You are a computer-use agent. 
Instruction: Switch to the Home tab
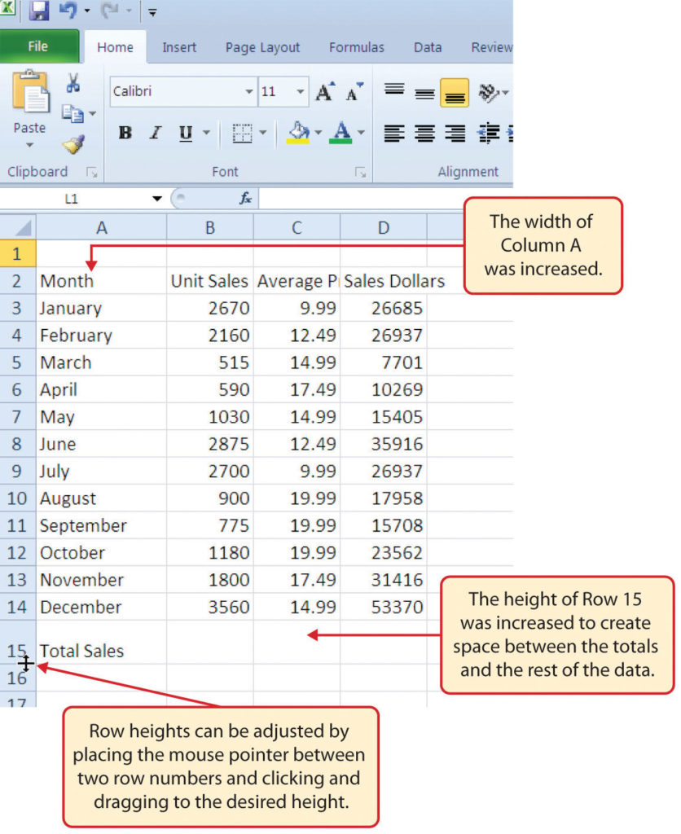[115, 47]
